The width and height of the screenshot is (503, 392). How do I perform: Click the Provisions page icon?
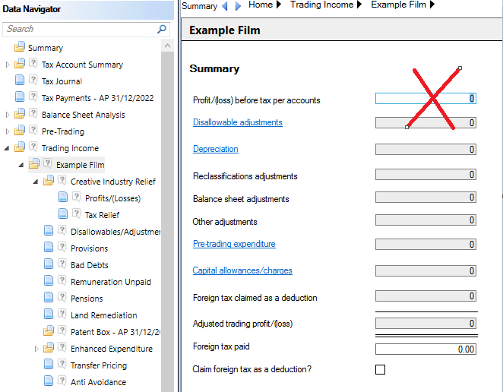(x=49, y=247)
